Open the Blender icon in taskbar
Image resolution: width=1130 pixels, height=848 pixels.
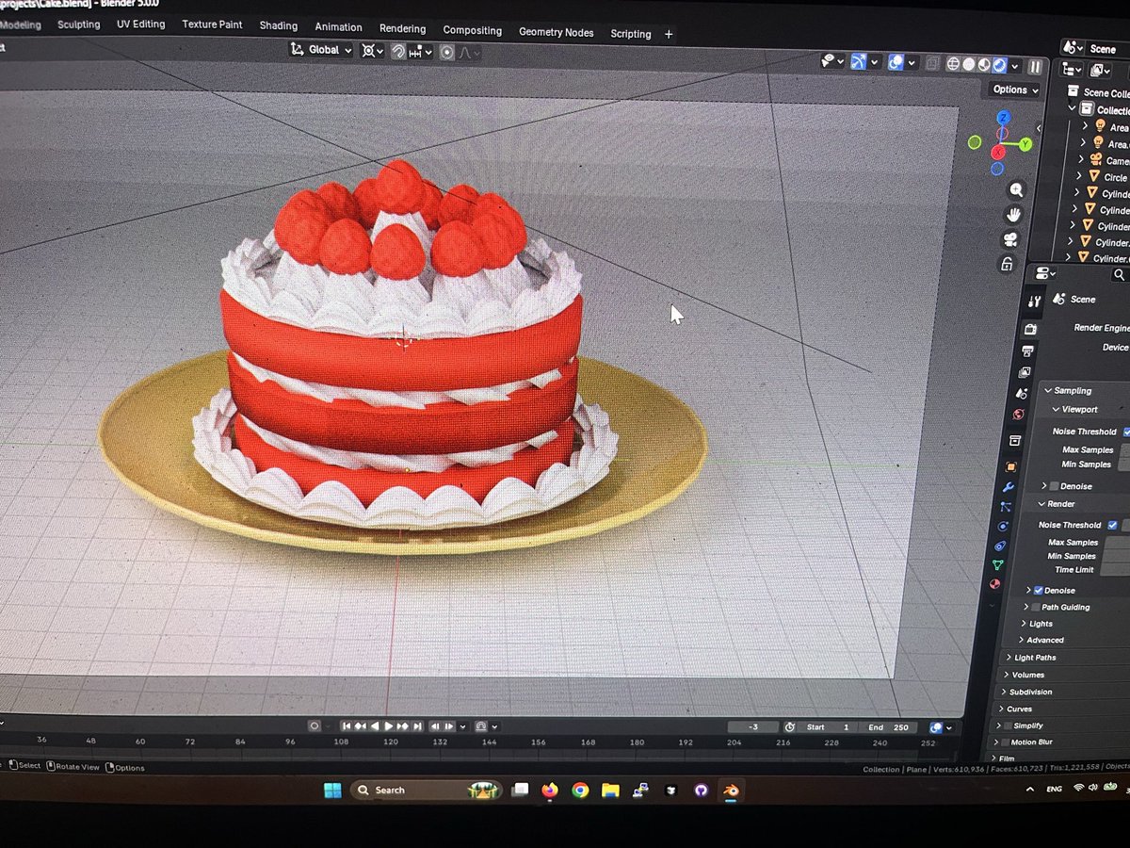tap(731, 790)
